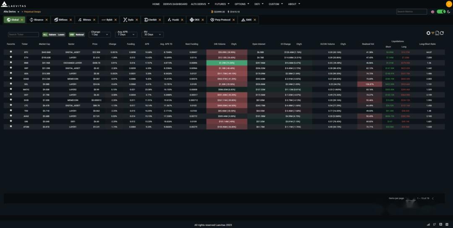Open the Change 1 Day dropdown
Screen dimensions: 453x228
[x=99, y=34]
